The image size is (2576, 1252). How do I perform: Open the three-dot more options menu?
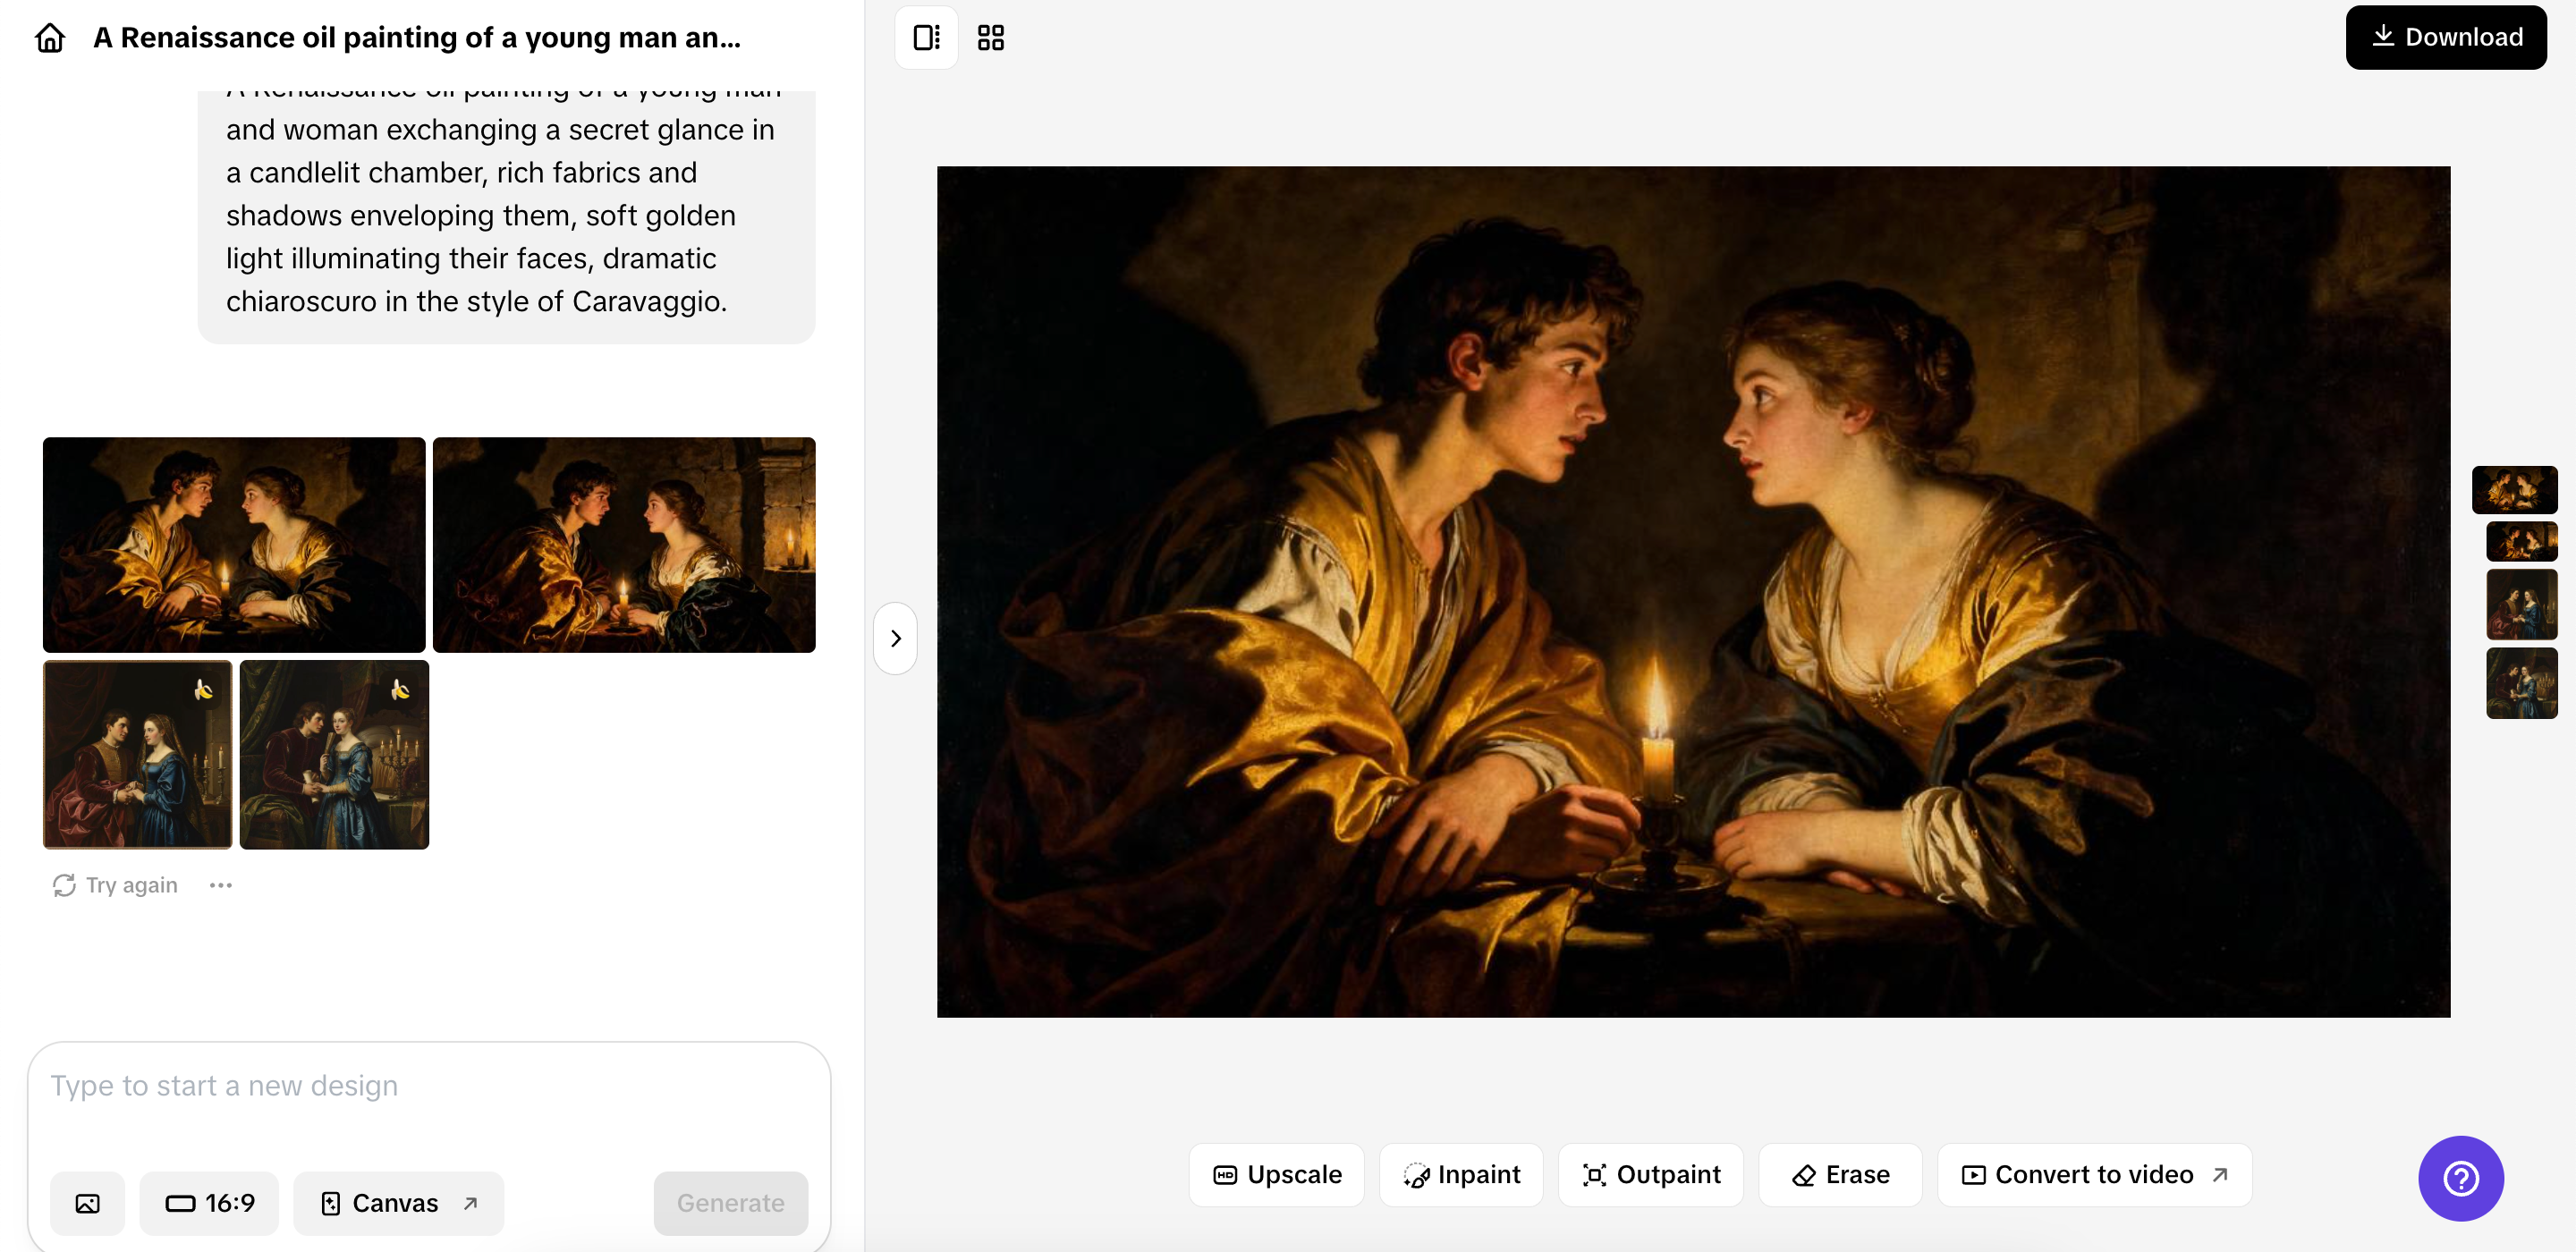point(221,885)
